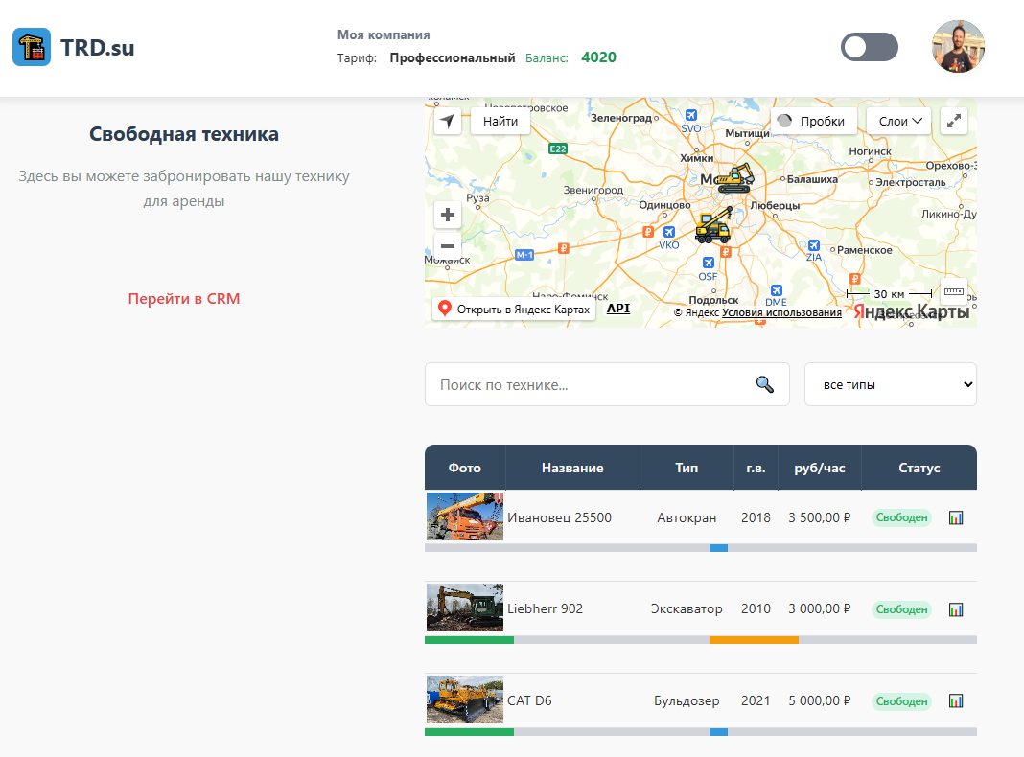Click the balance value 4020

pyautogui.click(x=599, y=57)
